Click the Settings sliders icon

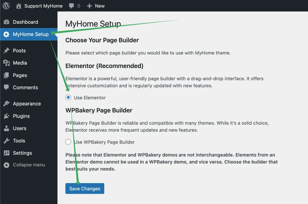point(6,153)
